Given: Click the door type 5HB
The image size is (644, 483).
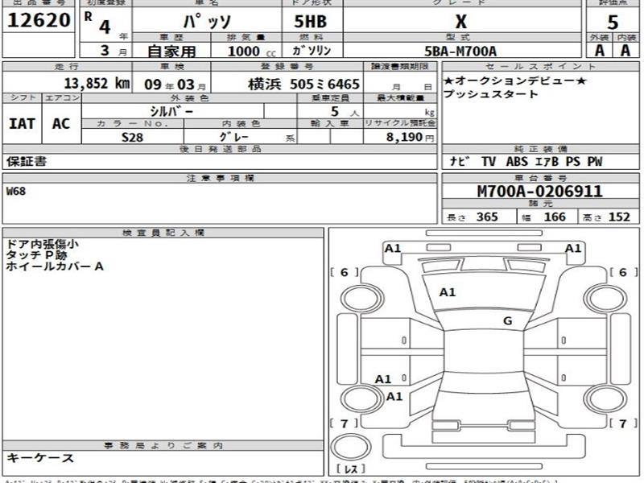Looking at the screenshot, I should coord(311,22).
